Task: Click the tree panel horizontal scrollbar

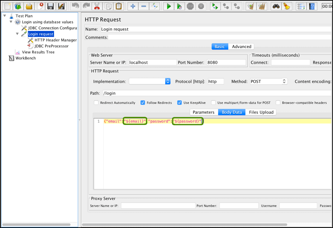Action: [36, 224]
